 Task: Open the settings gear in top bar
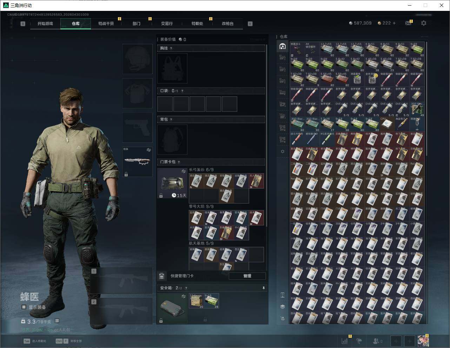pyautogui.click(x=424, y=23)
